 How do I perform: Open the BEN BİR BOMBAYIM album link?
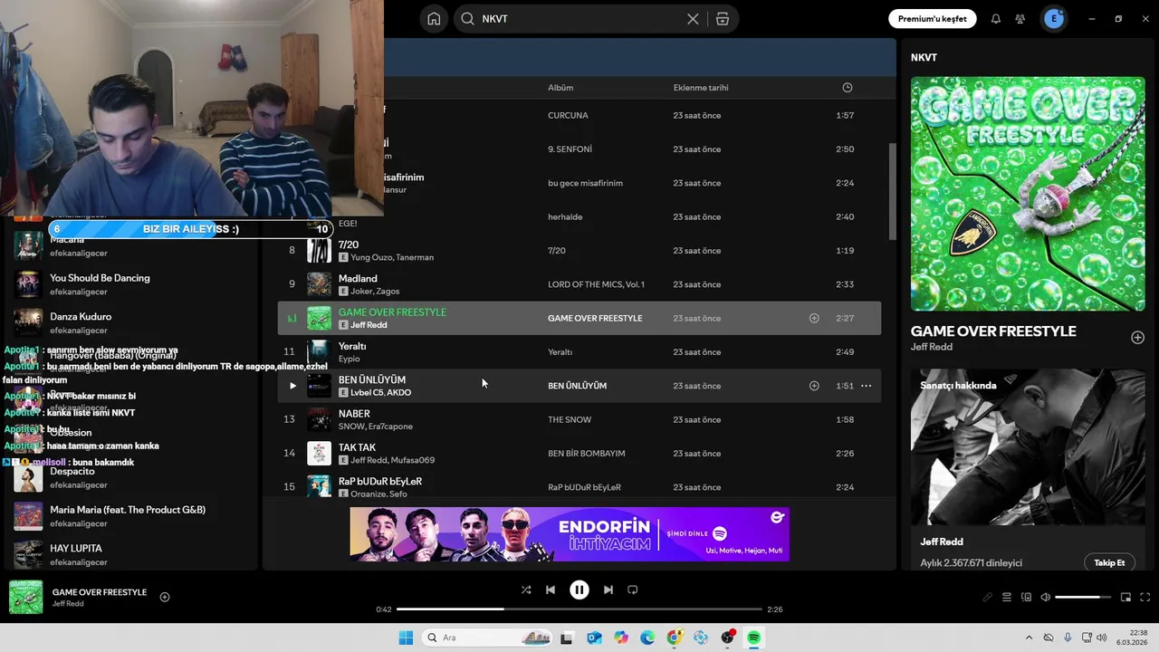click(x=587, y=454)
